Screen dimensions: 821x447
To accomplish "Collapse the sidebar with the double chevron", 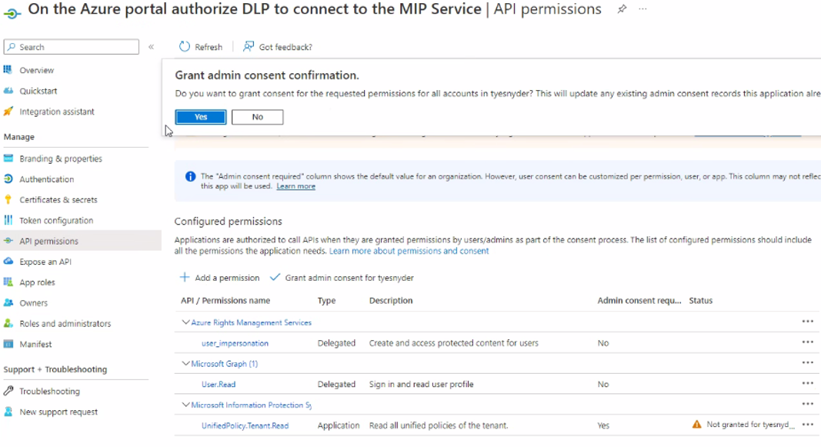I will (152, 47).
